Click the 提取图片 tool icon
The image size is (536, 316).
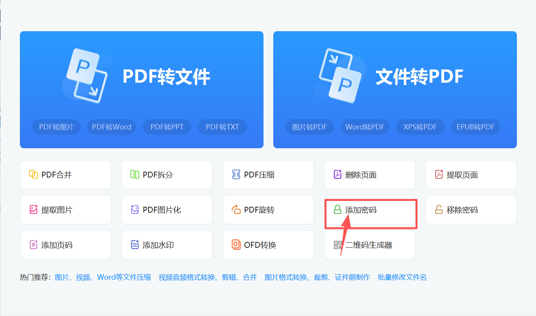[34, 209]
